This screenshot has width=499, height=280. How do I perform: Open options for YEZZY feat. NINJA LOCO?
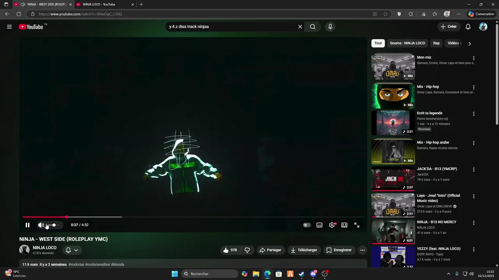click(x=474, y=249)
